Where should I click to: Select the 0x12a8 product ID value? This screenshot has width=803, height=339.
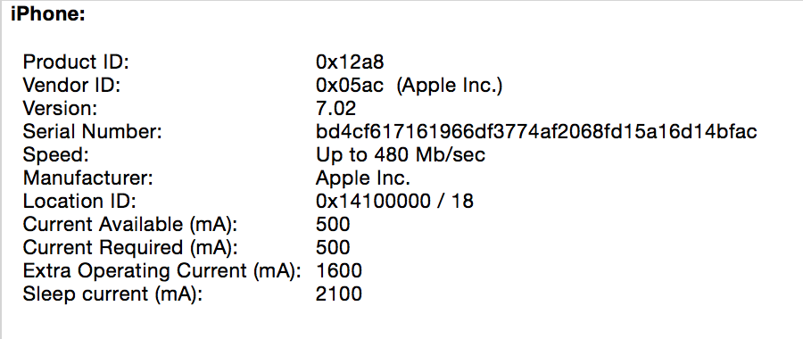click(350, 62)
